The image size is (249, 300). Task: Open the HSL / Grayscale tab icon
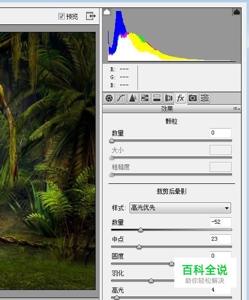coord(145,98)
